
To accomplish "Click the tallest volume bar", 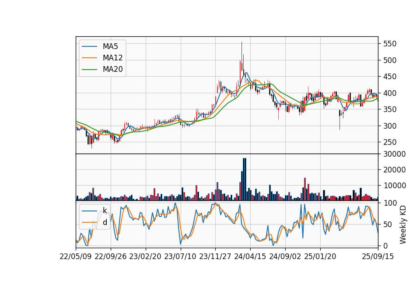I will 244,179.
